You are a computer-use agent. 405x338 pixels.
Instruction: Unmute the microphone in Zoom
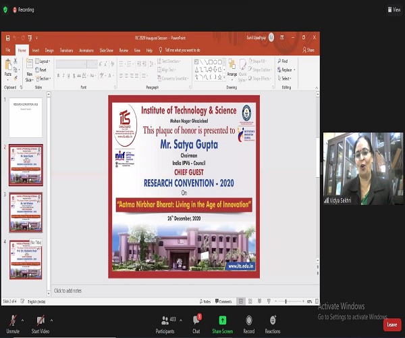(x=13, y=324)
